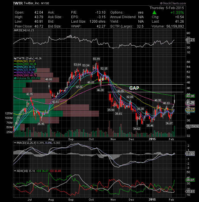Select the TWTR ticker symbol in header
This screenshot has height=202, width=199.
18,3
